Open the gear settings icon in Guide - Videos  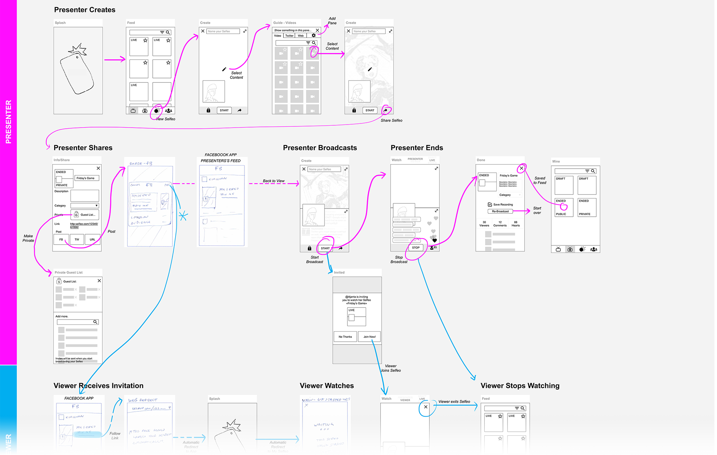coord(314,35)
